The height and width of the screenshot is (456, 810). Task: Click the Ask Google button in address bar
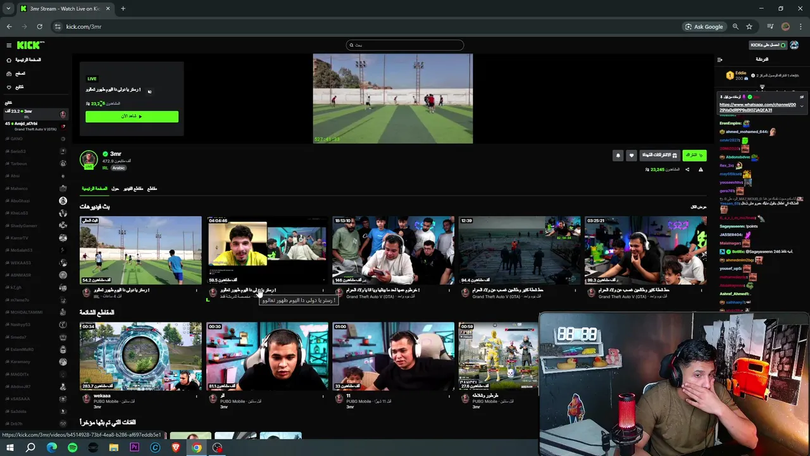point(704,27)
